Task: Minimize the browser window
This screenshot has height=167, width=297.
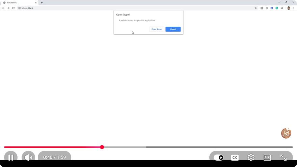Action: 279,2
